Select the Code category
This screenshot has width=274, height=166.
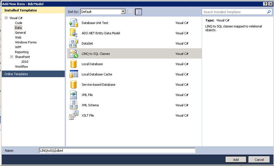[18, 23]
